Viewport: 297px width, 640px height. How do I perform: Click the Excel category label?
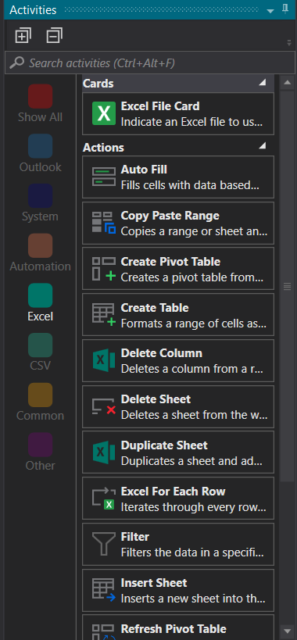41,316
